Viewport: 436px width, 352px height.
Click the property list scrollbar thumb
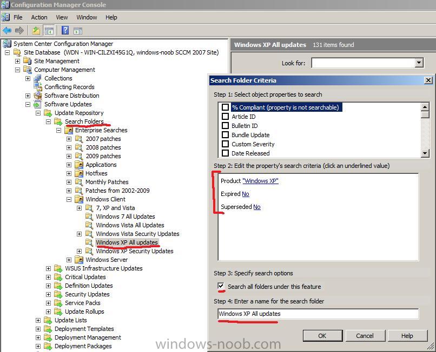click(425, 114)
